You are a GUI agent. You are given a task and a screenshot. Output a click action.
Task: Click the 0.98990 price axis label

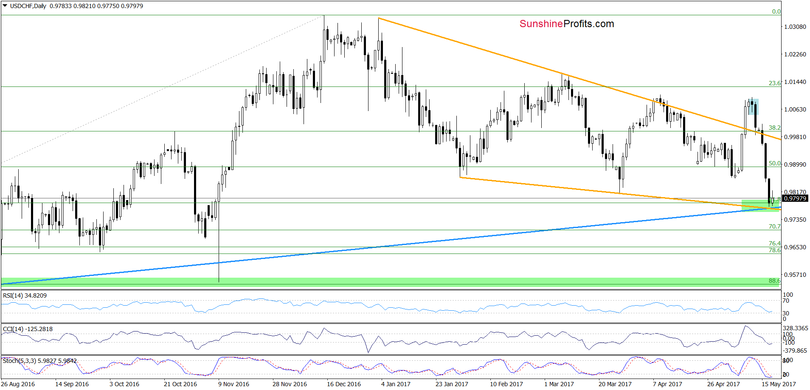tap(795, 164)
